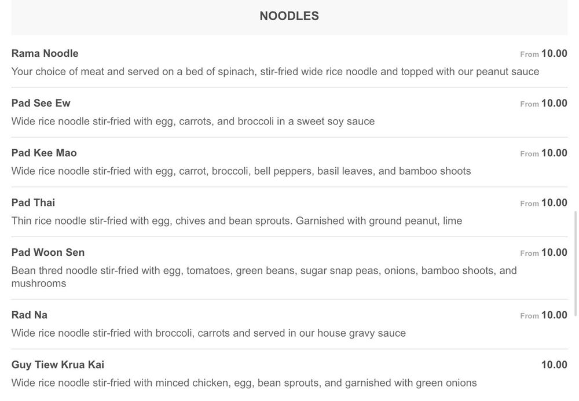
Task: Select the Pad See Ew dish title
Action: tap(41, 104)
